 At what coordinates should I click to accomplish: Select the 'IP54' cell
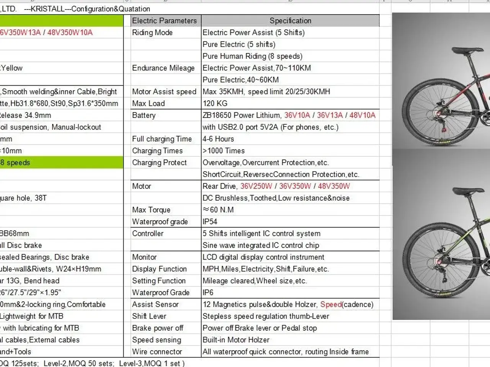pos(290,222)
